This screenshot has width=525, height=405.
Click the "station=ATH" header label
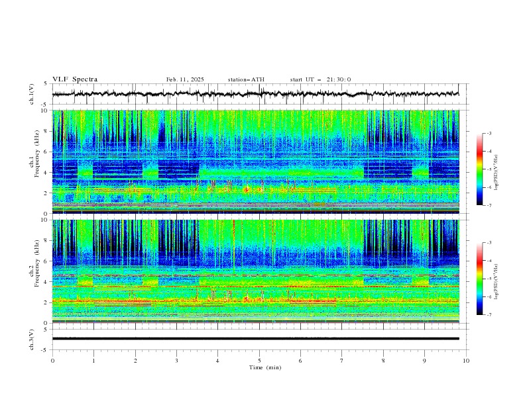pos(246,79)
